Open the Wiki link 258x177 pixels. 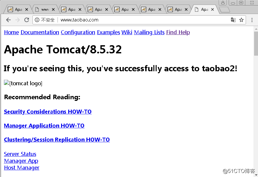127,32
